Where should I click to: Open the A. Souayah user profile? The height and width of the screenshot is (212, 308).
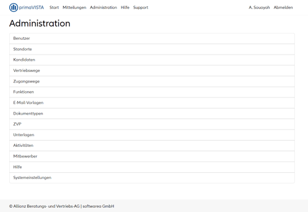click(x=259, y=8)
